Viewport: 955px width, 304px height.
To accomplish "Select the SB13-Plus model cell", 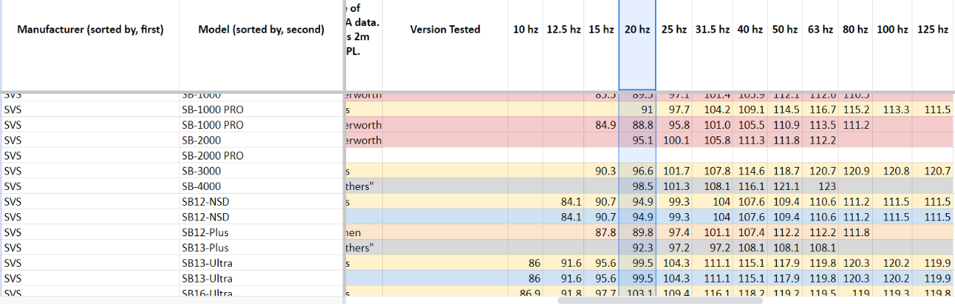I will (x=261, y=247).
